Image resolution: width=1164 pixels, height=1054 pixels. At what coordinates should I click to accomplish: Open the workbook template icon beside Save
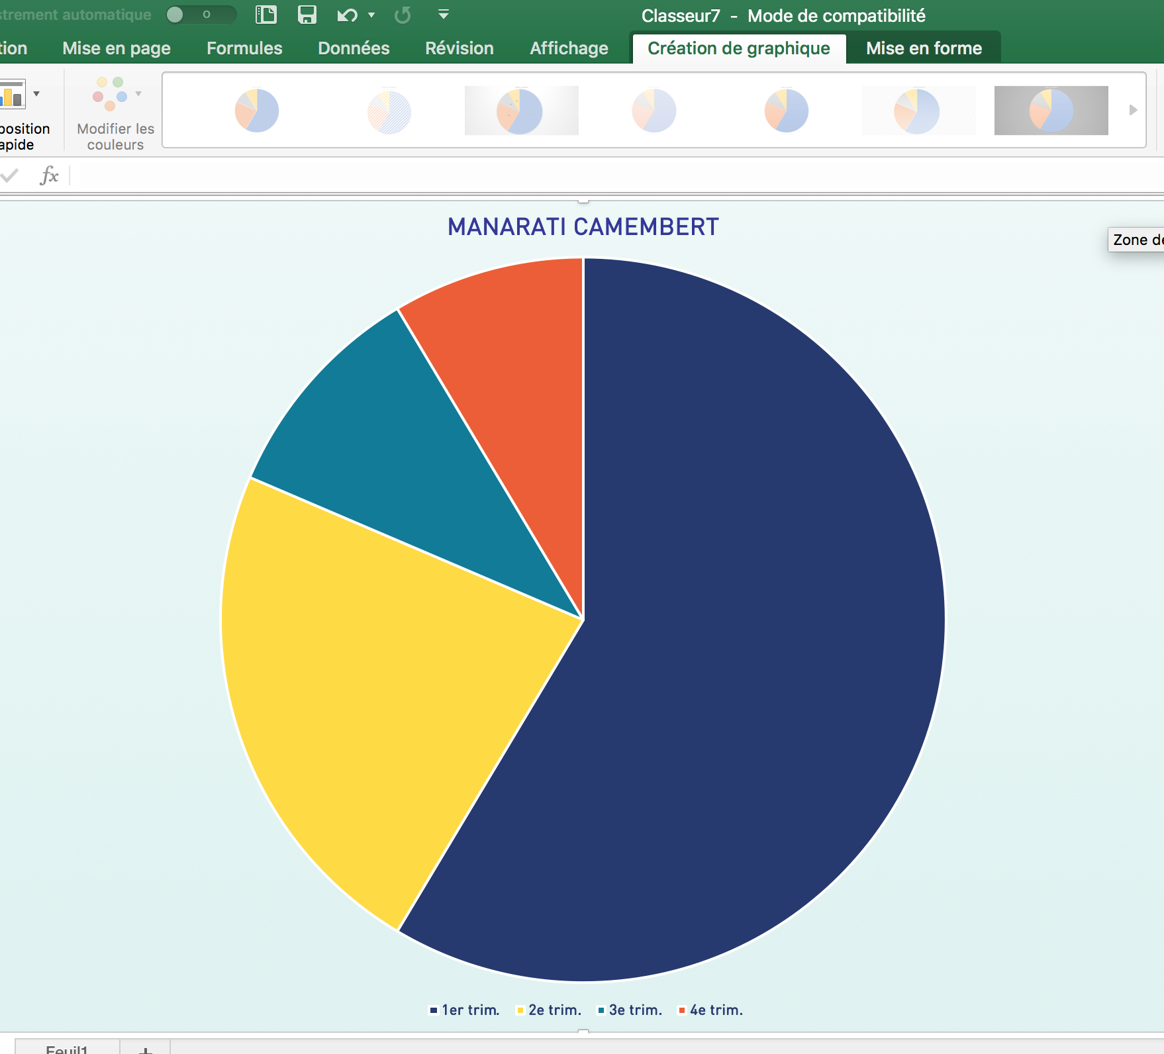266,15
